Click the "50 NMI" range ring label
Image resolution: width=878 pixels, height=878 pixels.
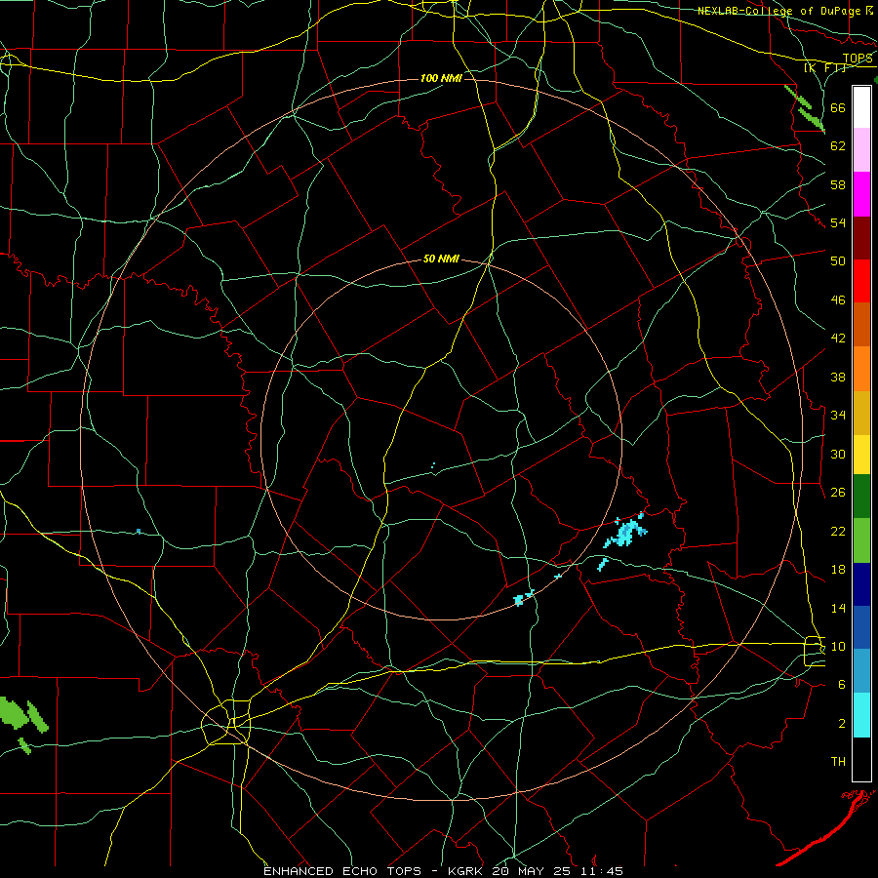pyautogui.click(x=441, y=259)
